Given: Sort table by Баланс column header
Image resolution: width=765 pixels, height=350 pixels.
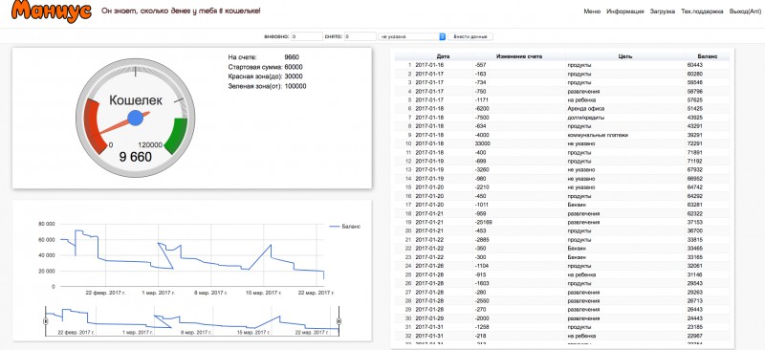Looking at the screenshot, I should tap(708, 56).
